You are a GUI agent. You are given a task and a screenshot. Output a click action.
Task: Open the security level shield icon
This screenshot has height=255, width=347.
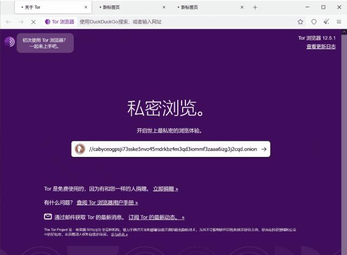314,22
